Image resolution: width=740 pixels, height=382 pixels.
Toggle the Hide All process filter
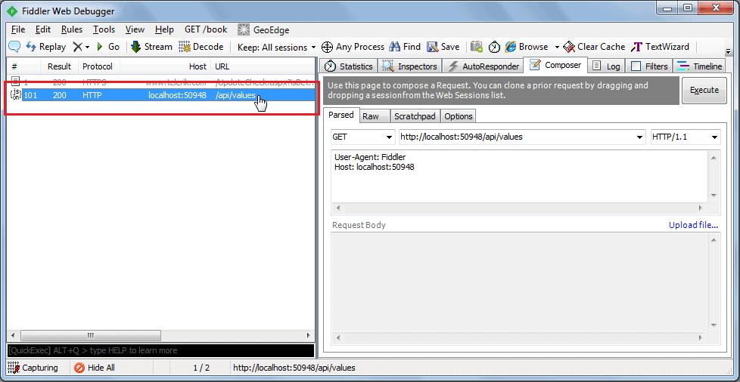pyautogui.click(x=95, y=368)
